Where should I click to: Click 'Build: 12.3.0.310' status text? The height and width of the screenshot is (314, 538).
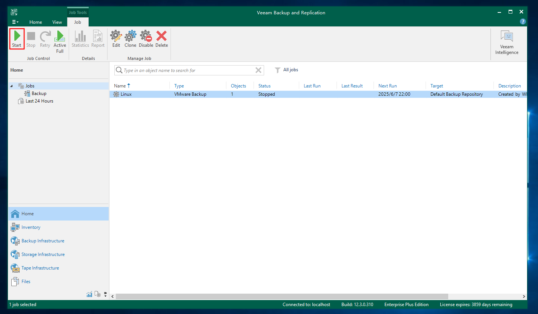coord(357,305)
